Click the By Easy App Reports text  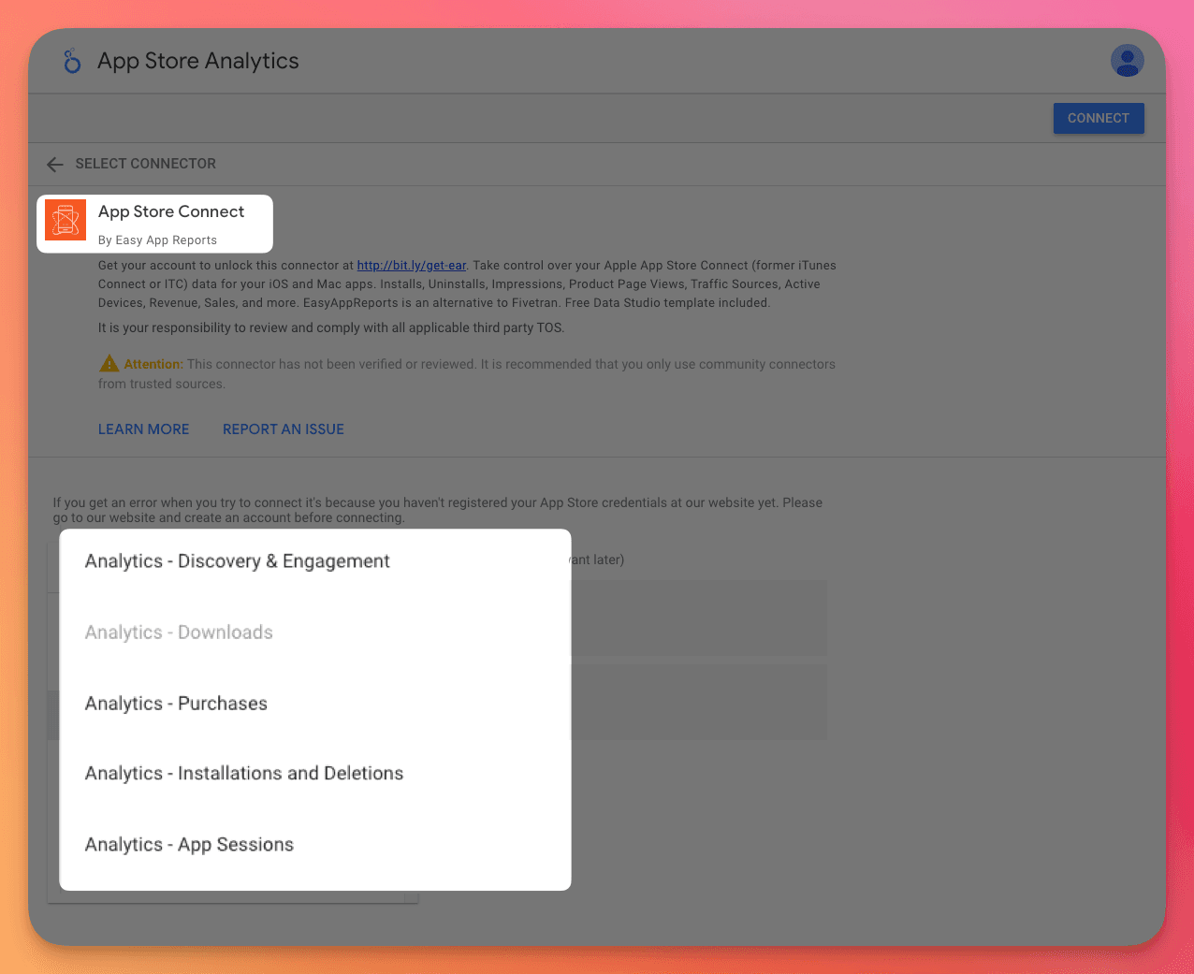[157, 240]
